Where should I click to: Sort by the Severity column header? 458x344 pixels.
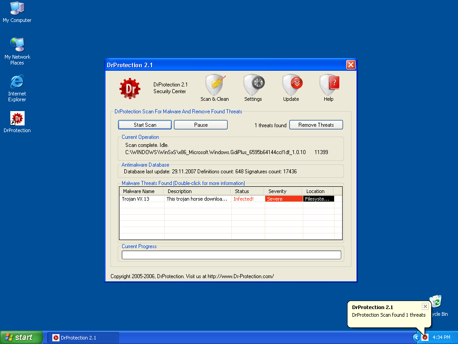coord(283,191)
